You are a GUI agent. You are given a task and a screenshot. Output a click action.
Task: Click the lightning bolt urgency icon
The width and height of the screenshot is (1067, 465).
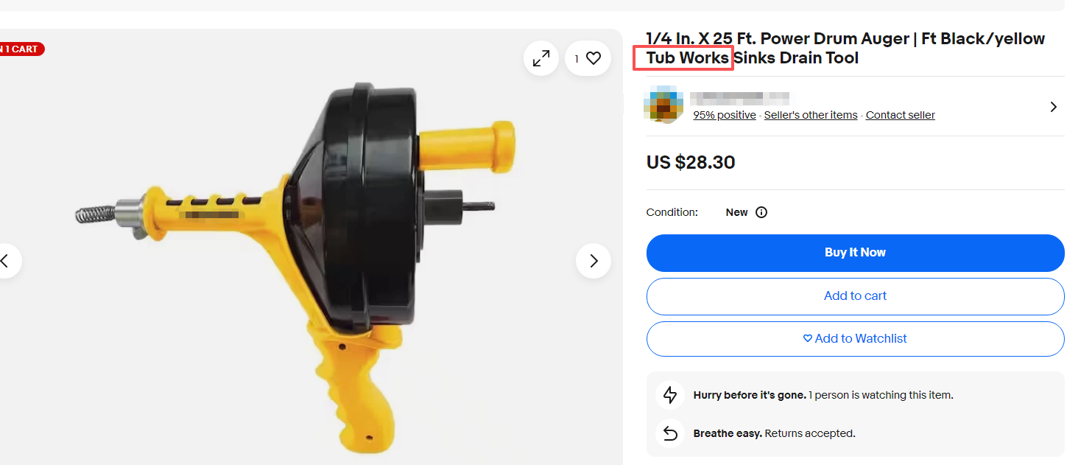tap(670, 395)
